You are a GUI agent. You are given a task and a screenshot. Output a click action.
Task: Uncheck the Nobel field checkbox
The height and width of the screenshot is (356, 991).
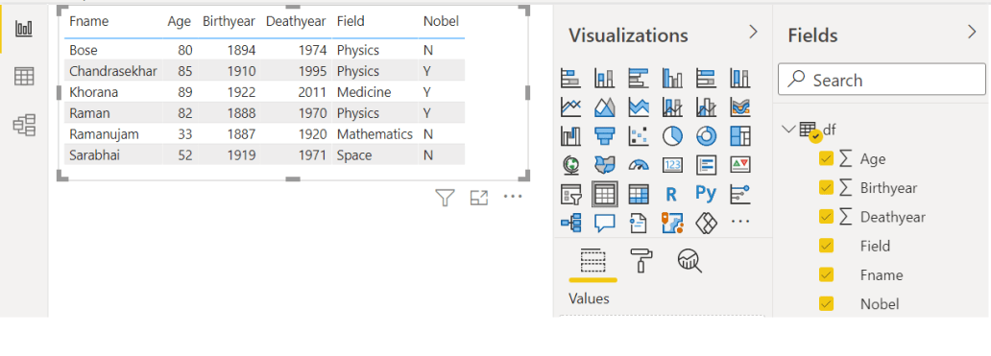[826, 303]
